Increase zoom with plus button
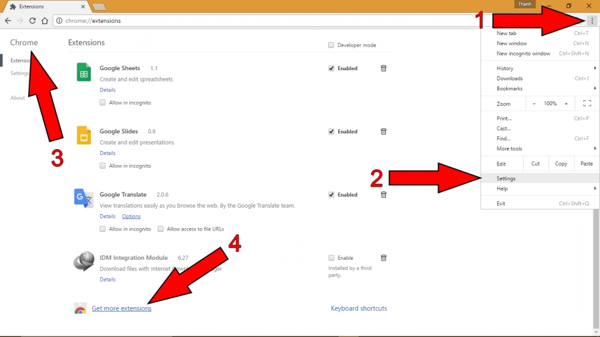Image resolution: width=600 pixels, height=337 pixels. click(x=567, y=104)
